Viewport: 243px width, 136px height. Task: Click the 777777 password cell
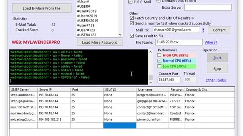coord(177,101)
